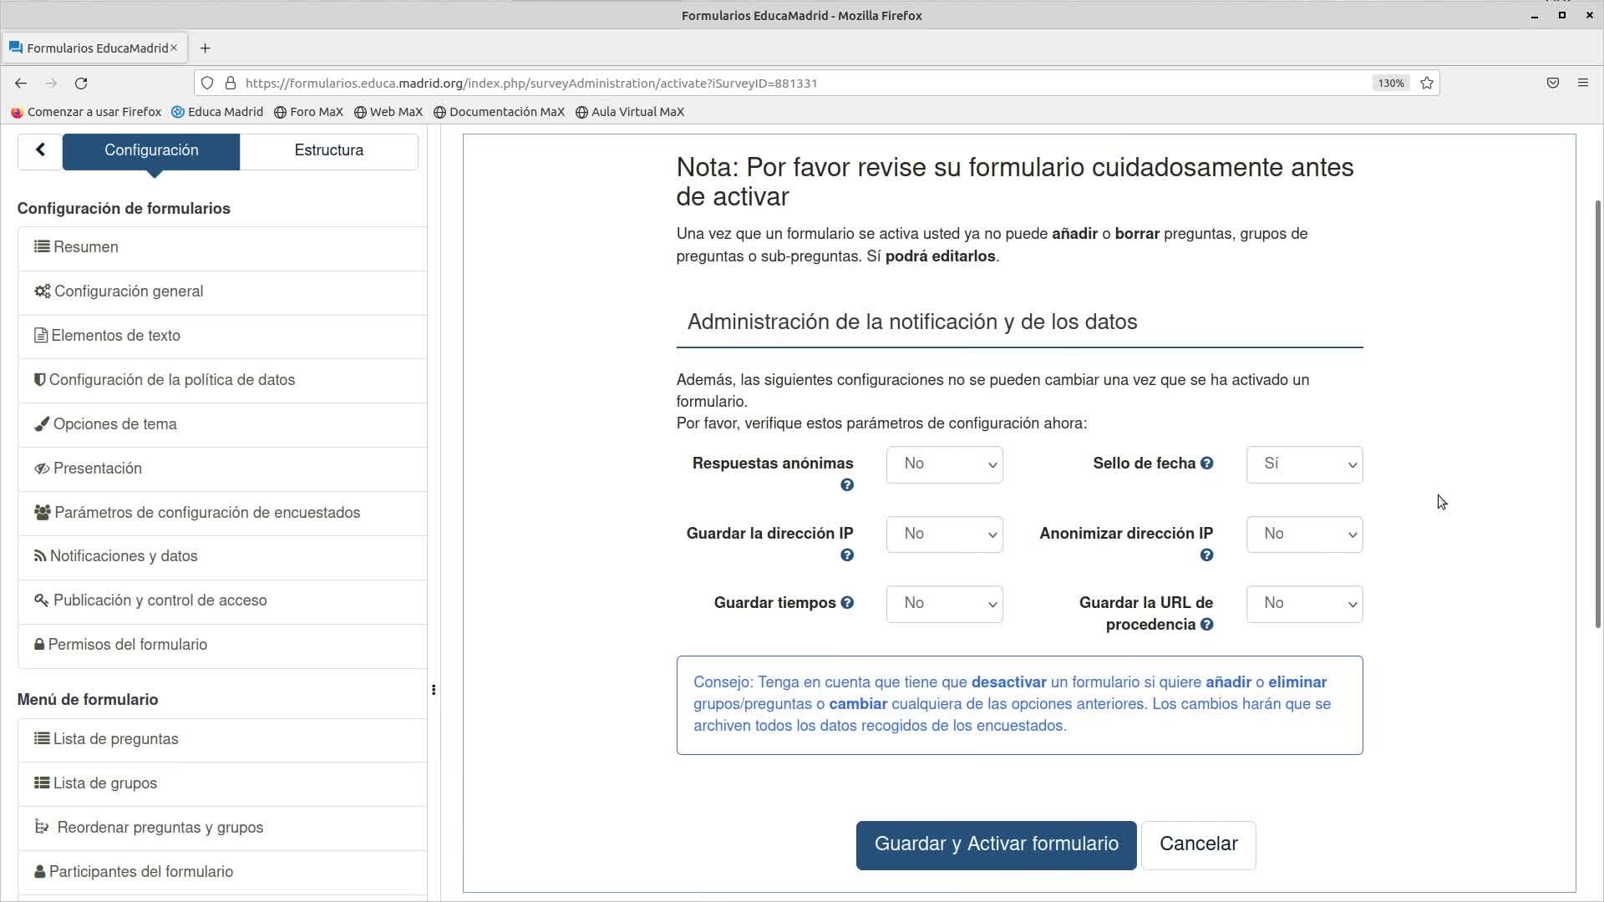
Task: Open the Respuestas anónimas dropdown
Action: [x=944, y=464]
